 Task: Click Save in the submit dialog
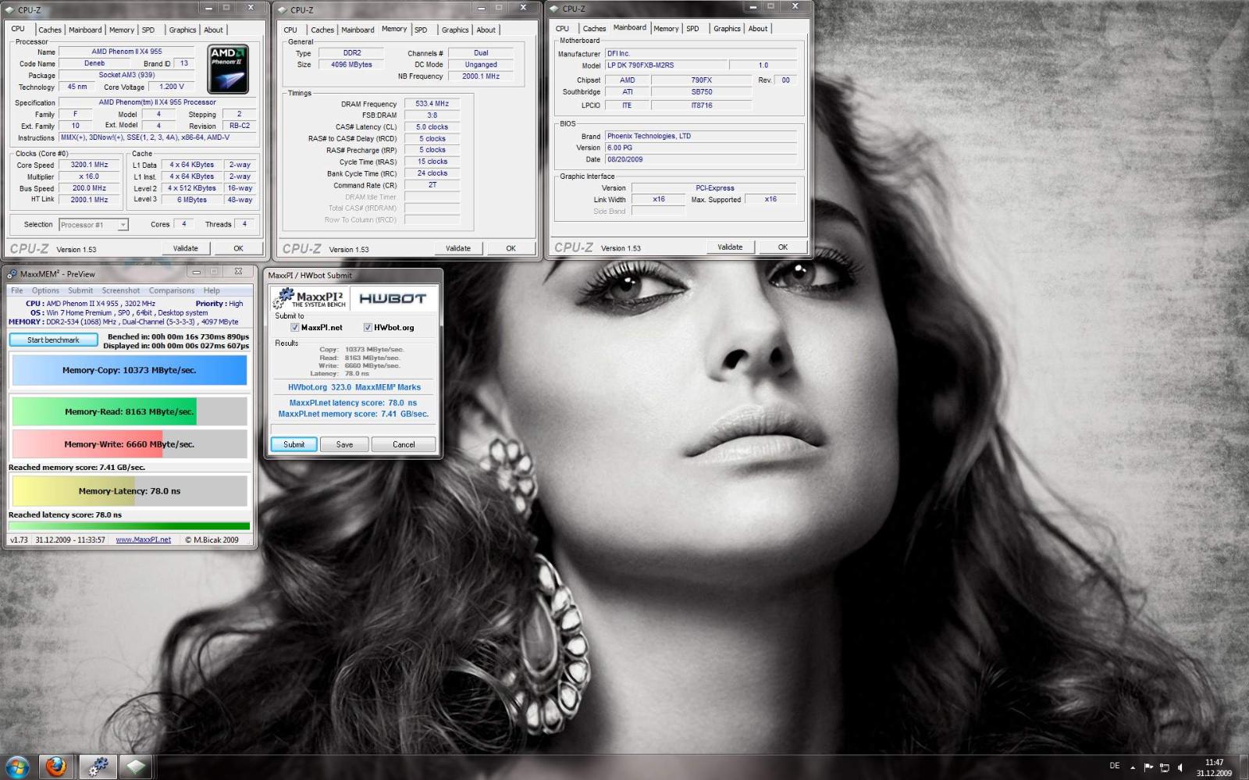[344, 444]
